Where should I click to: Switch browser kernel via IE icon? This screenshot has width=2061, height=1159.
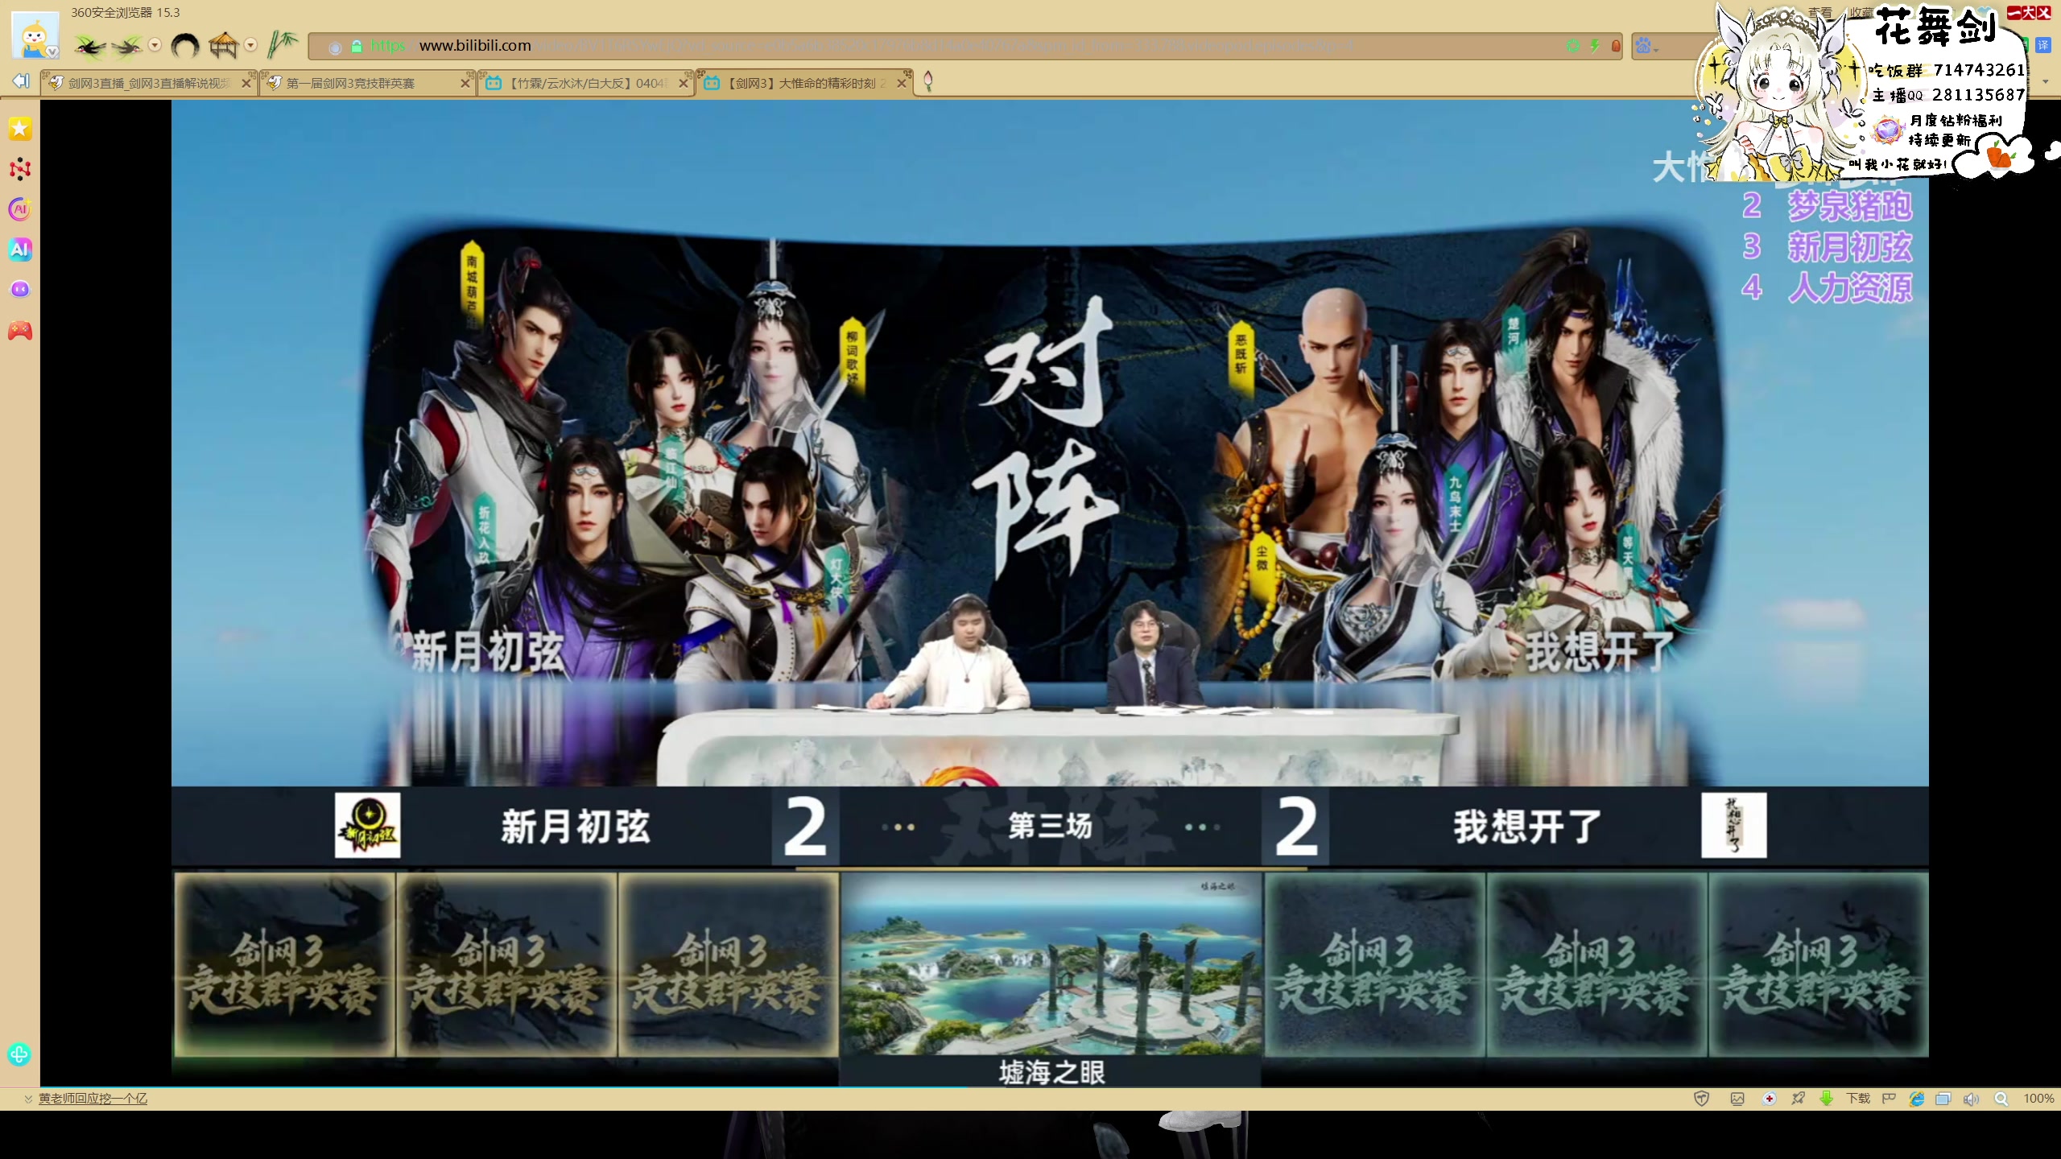click(x=1917, y=1099)
